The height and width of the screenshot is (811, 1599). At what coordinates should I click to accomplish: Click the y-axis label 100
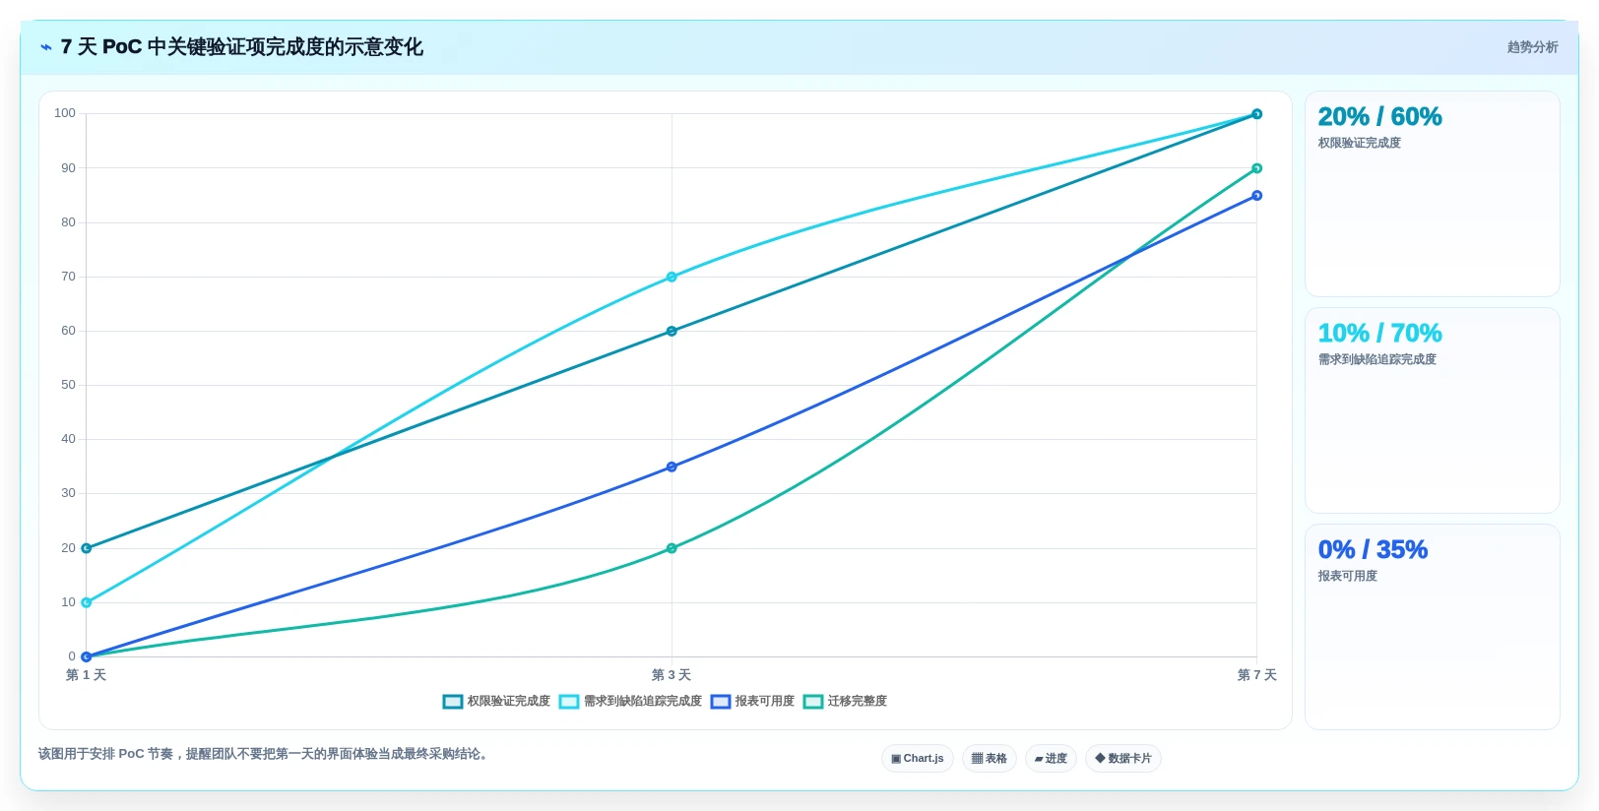pyautogui.click(x=65, y=113)
